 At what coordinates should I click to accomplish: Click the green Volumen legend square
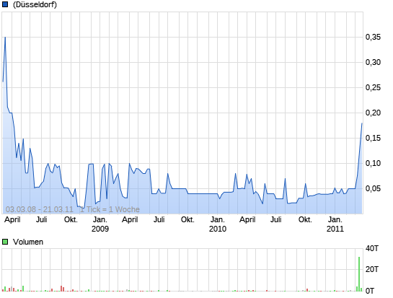pyautogui.click(x=5, y=242)
